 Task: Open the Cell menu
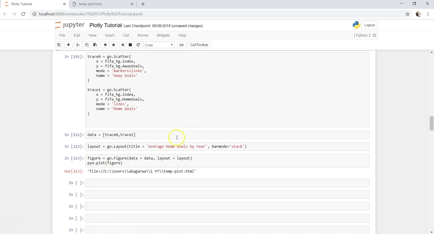pyautogui.click(x=126, y=35)
